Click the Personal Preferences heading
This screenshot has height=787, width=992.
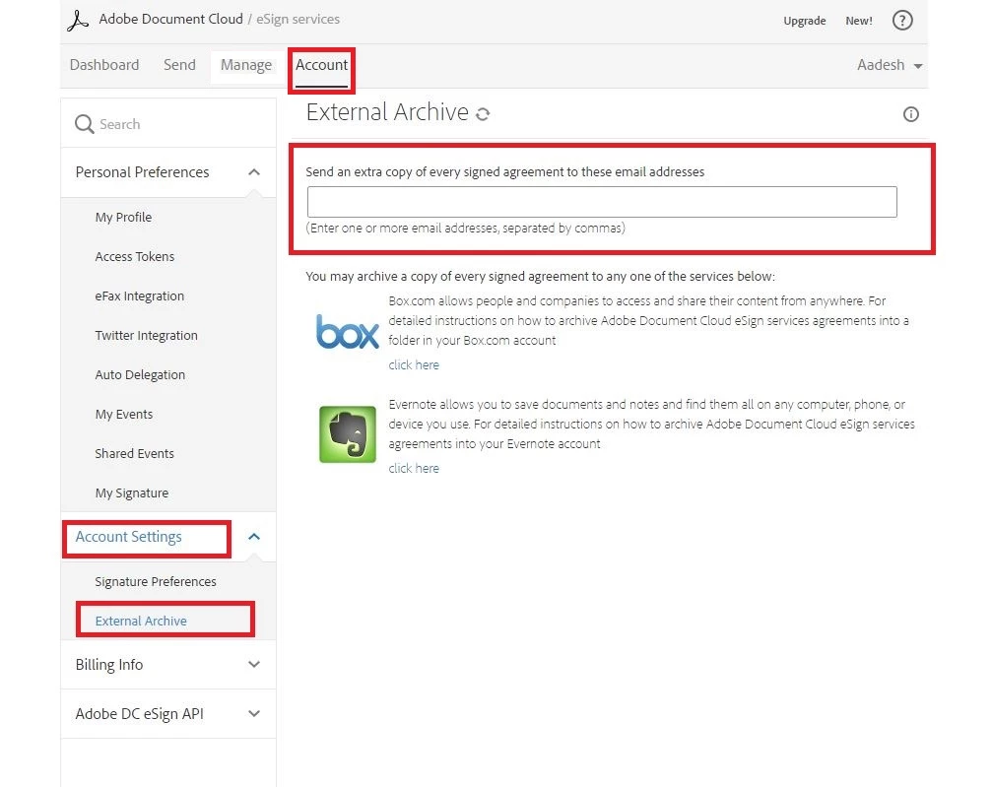click(142, 172)
